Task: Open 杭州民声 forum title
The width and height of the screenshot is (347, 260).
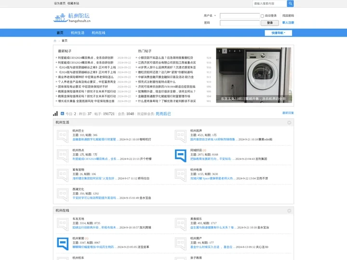Action: (x=196, y=130)
